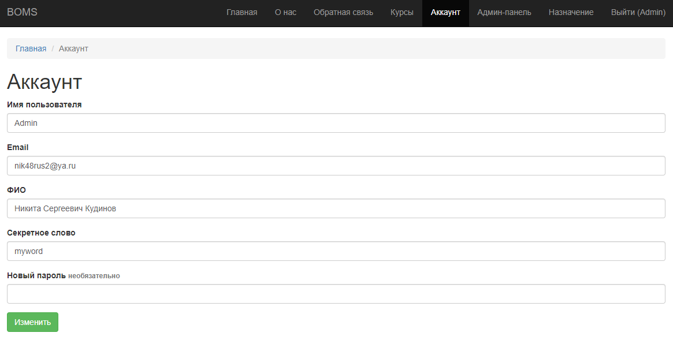
Task: Click into the Email input field
Action: pos(336,166)
